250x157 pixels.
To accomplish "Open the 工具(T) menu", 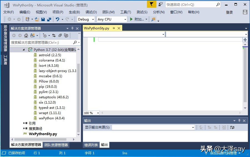I will [x=126, y=12].
